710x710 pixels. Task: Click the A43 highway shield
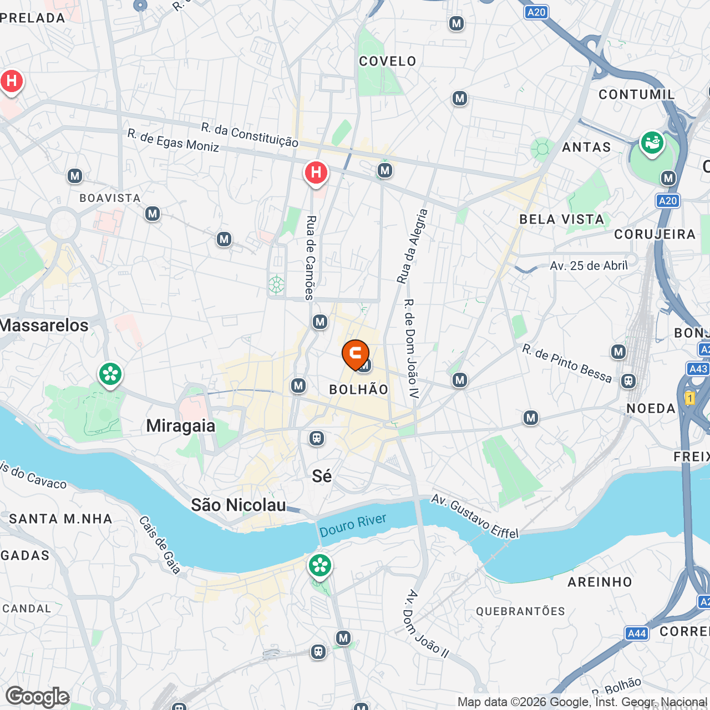[x=698, y=369]
